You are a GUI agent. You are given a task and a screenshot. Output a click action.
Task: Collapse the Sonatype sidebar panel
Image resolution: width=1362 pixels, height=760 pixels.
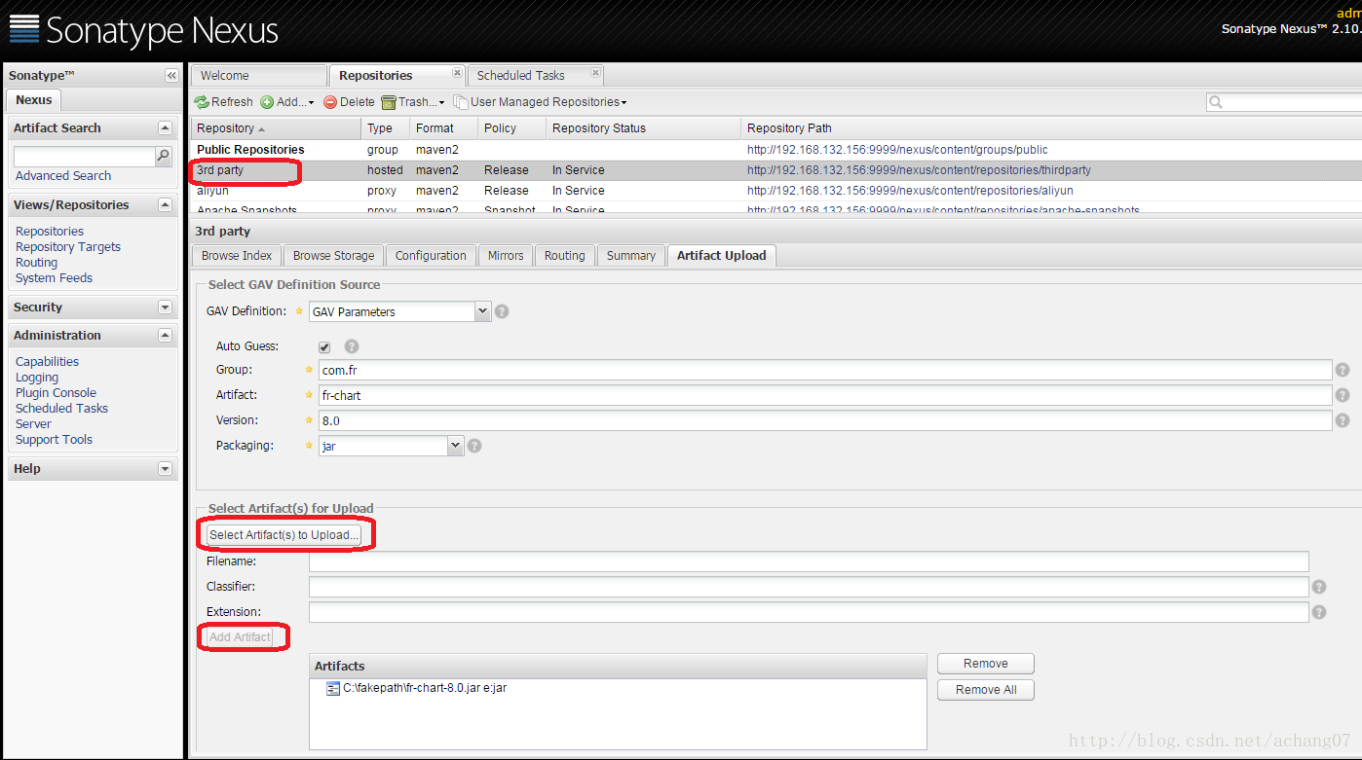click(171, 76)
